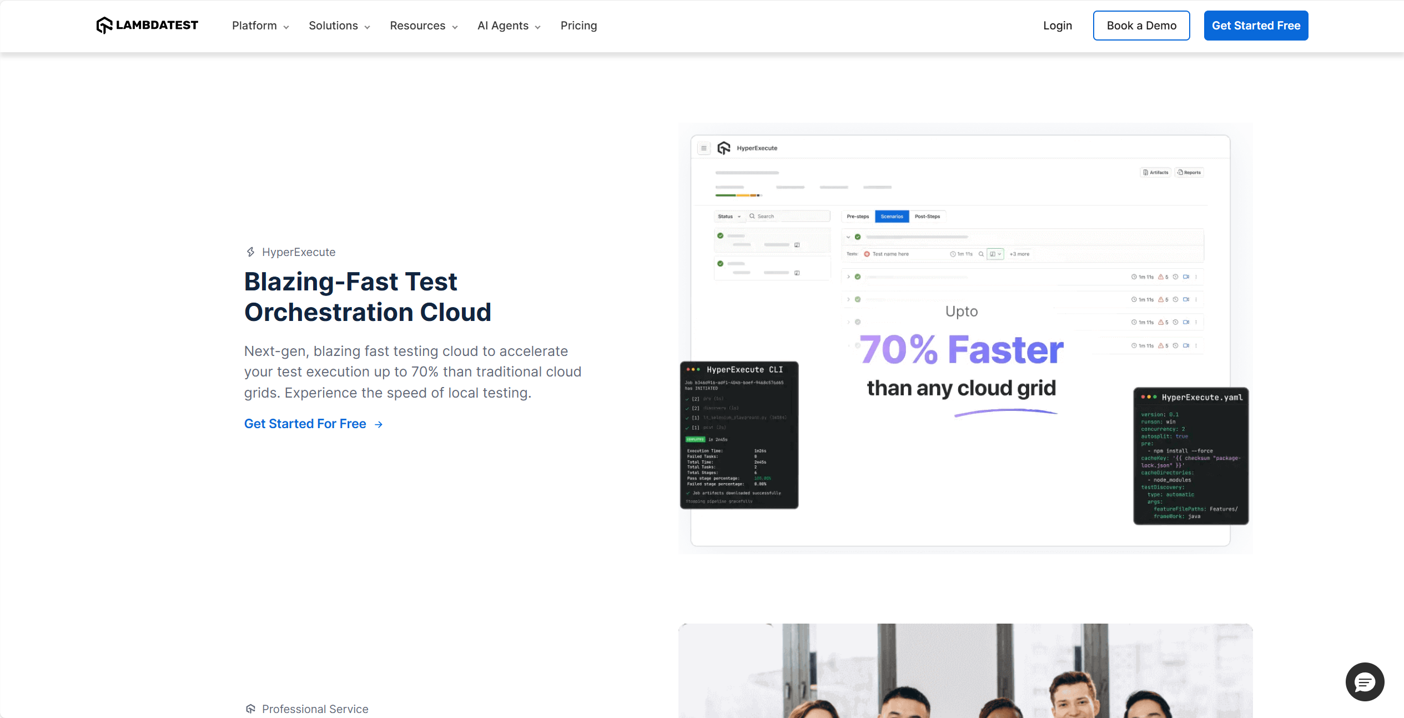The image size is (1404, 718).
Task: Click the Blazing-Fast Test Orchestration Cloud heading
Action: [368, 297]
